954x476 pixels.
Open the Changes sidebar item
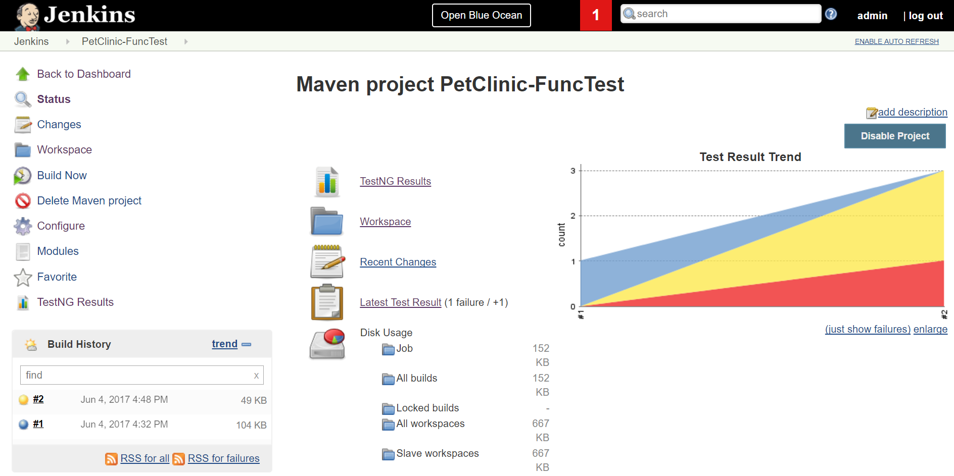[x=59, y=125]
